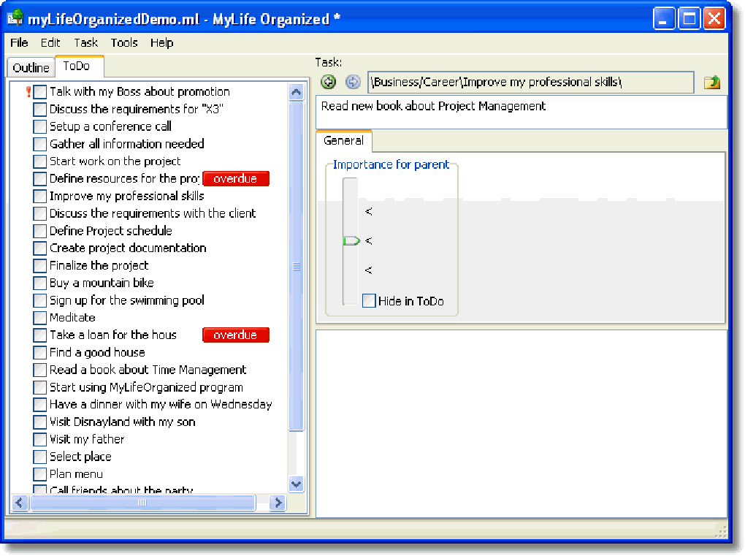Viewport: 745px width, 556px height.
Task: Open the File menu
Action: pyautogui.click(x=19, y=43)
